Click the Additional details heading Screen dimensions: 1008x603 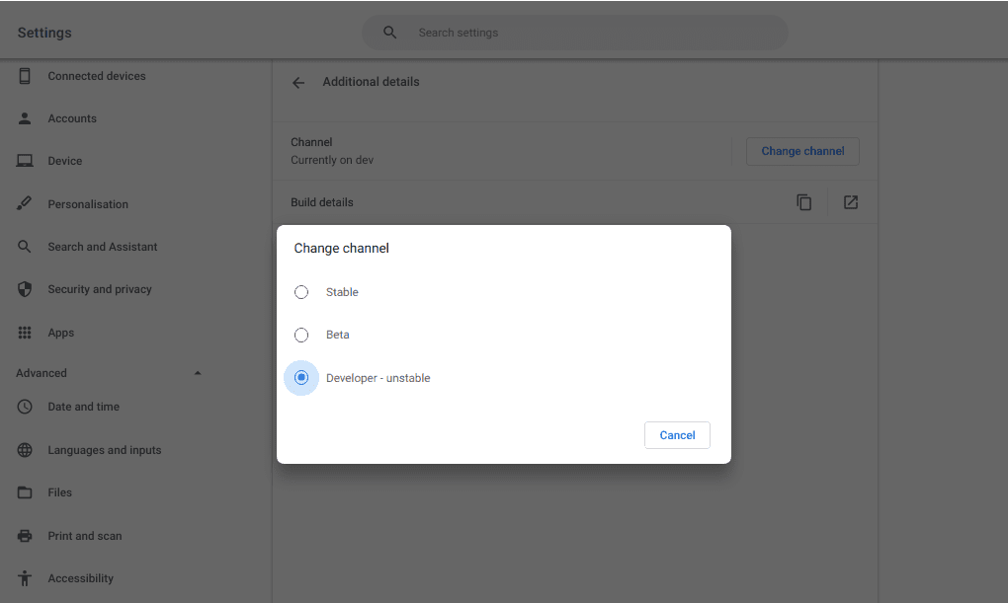(x=371, y=82)
